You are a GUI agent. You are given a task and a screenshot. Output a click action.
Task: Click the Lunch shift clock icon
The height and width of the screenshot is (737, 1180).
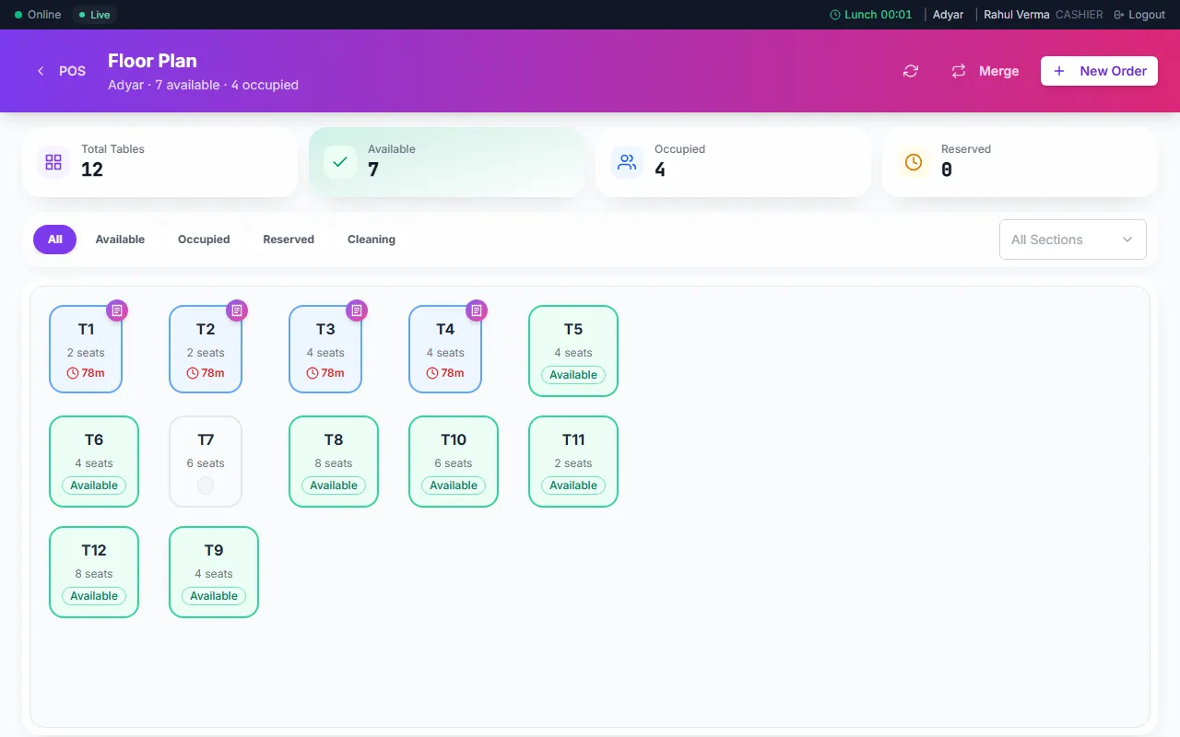835,15
